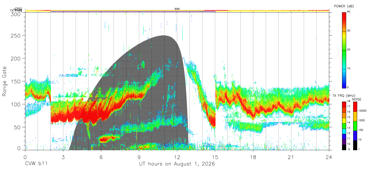Click the cyan 12 MHz frequency swatch
Screen dimensions: 370x170
point(344,131)
